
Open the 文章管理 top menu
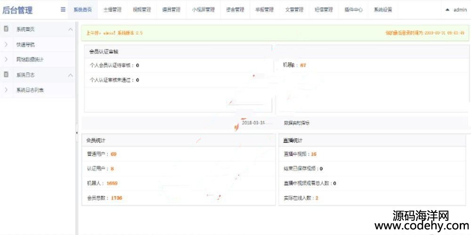click(294, 9)
